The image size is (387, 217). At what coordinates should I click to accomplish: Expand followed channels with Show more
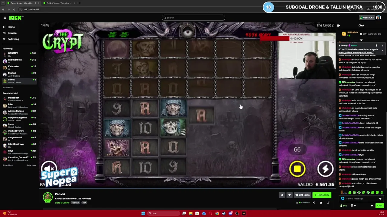(8, 87)
